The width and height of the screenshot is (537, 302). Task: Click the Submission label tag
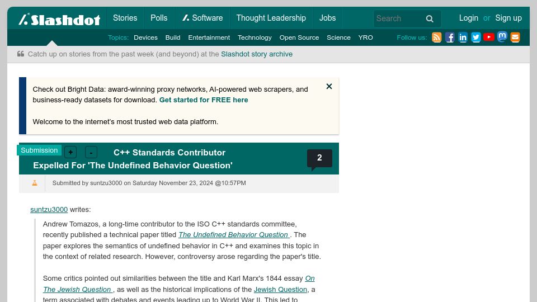click(x=39, y=150)
